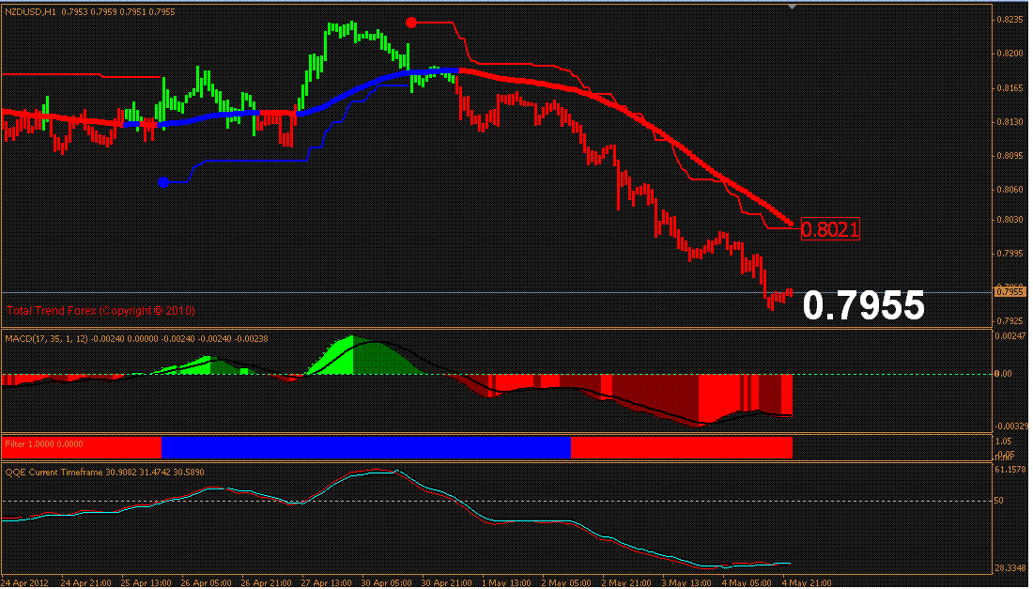Click the 4 May 05:00 time label
The width and height of the screenshot is (1033, 589).
747,583
